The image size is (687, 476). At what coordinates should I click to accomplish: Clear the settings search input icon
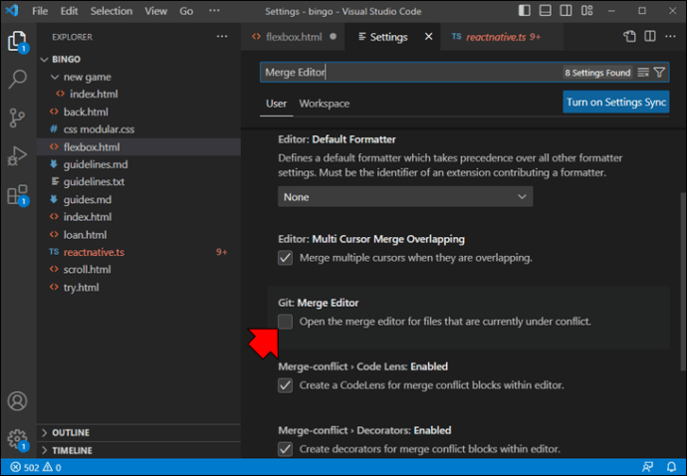(x=642, y=73)
